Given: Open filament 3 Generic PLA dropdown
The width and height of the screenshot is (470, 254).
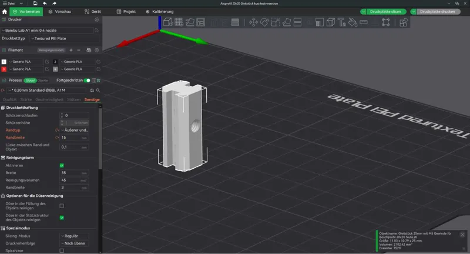Looking at the screenshot, I should point(25,69).
